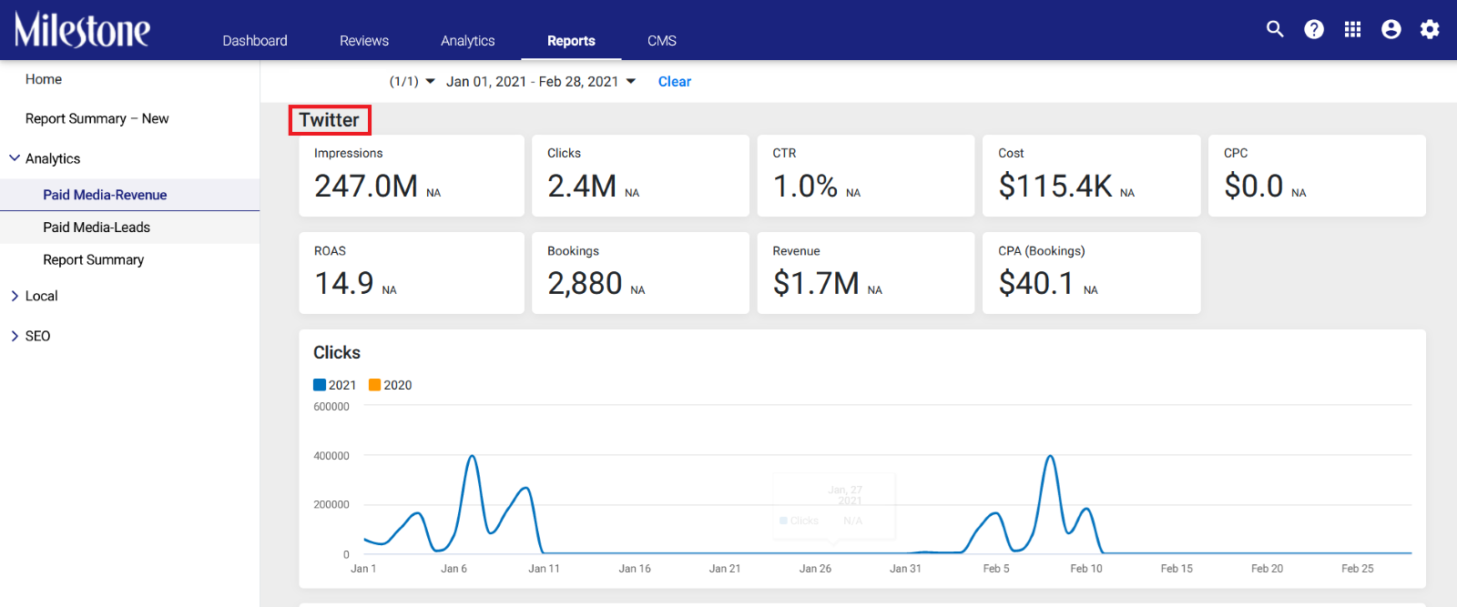Expand the SEO sidebar section
The height and width of the screenshot is (607, 1457).
pyautogui.click(x=15, y=336)
